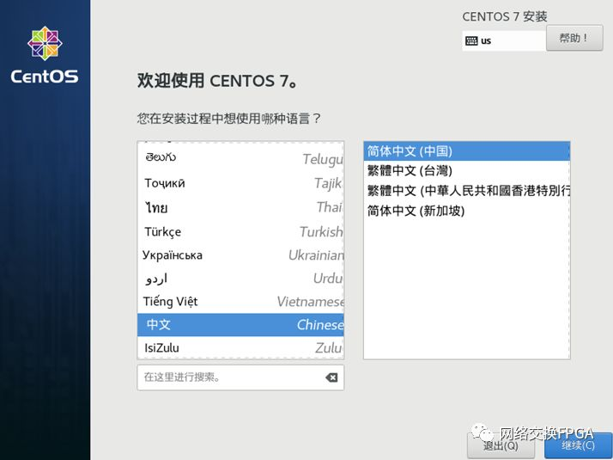The width and height of the screenshot is (613, 460).
Task: Pick Tiếng Việt Vietnamese language
Action: (x=240, y=302)
